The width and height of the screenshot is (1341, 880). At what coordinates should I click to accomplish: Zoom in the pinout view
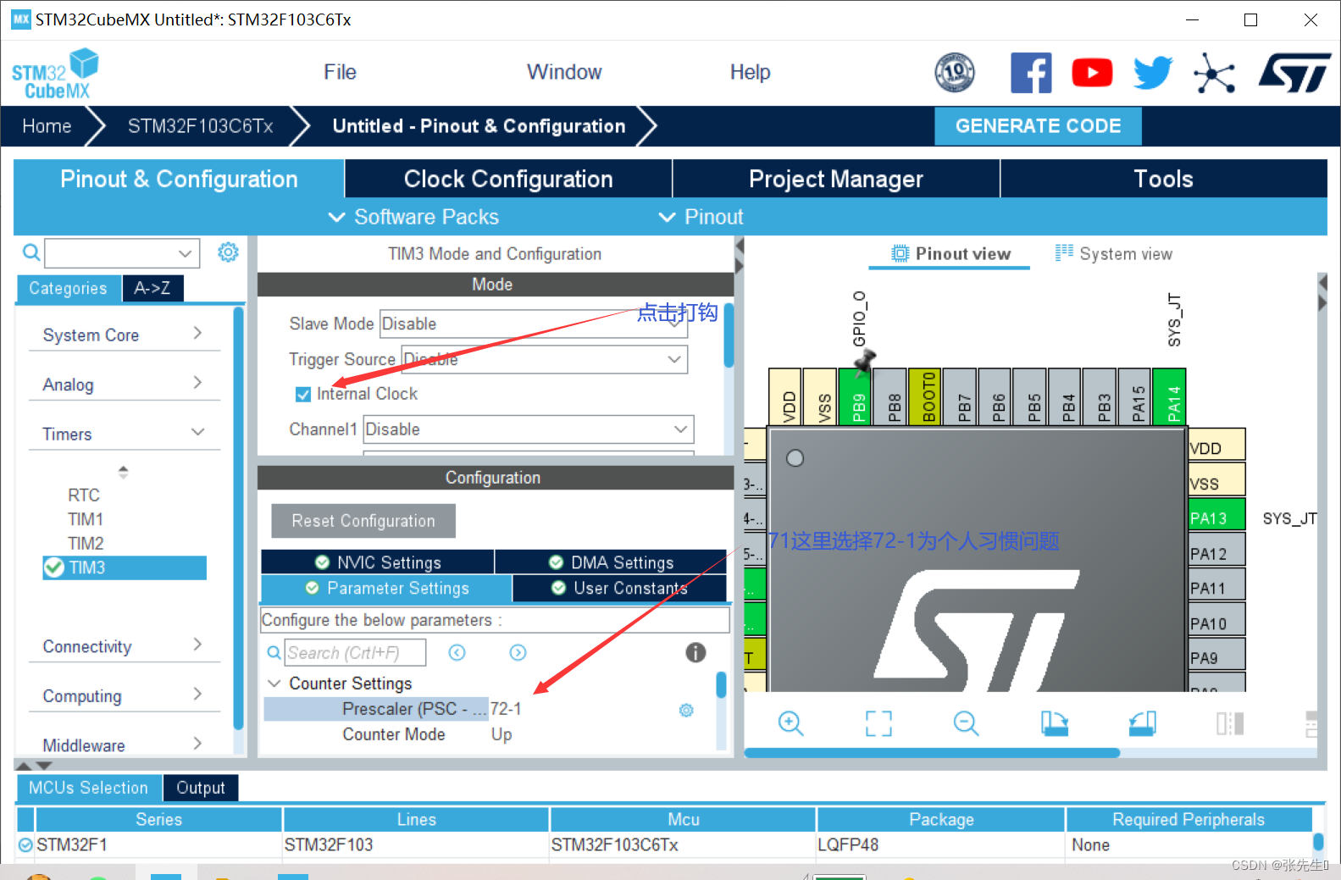coord(790,723)
